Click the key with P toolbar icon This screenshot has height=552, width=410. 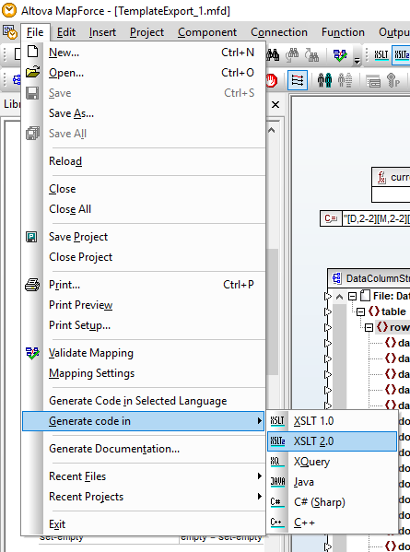pos(393,80)
